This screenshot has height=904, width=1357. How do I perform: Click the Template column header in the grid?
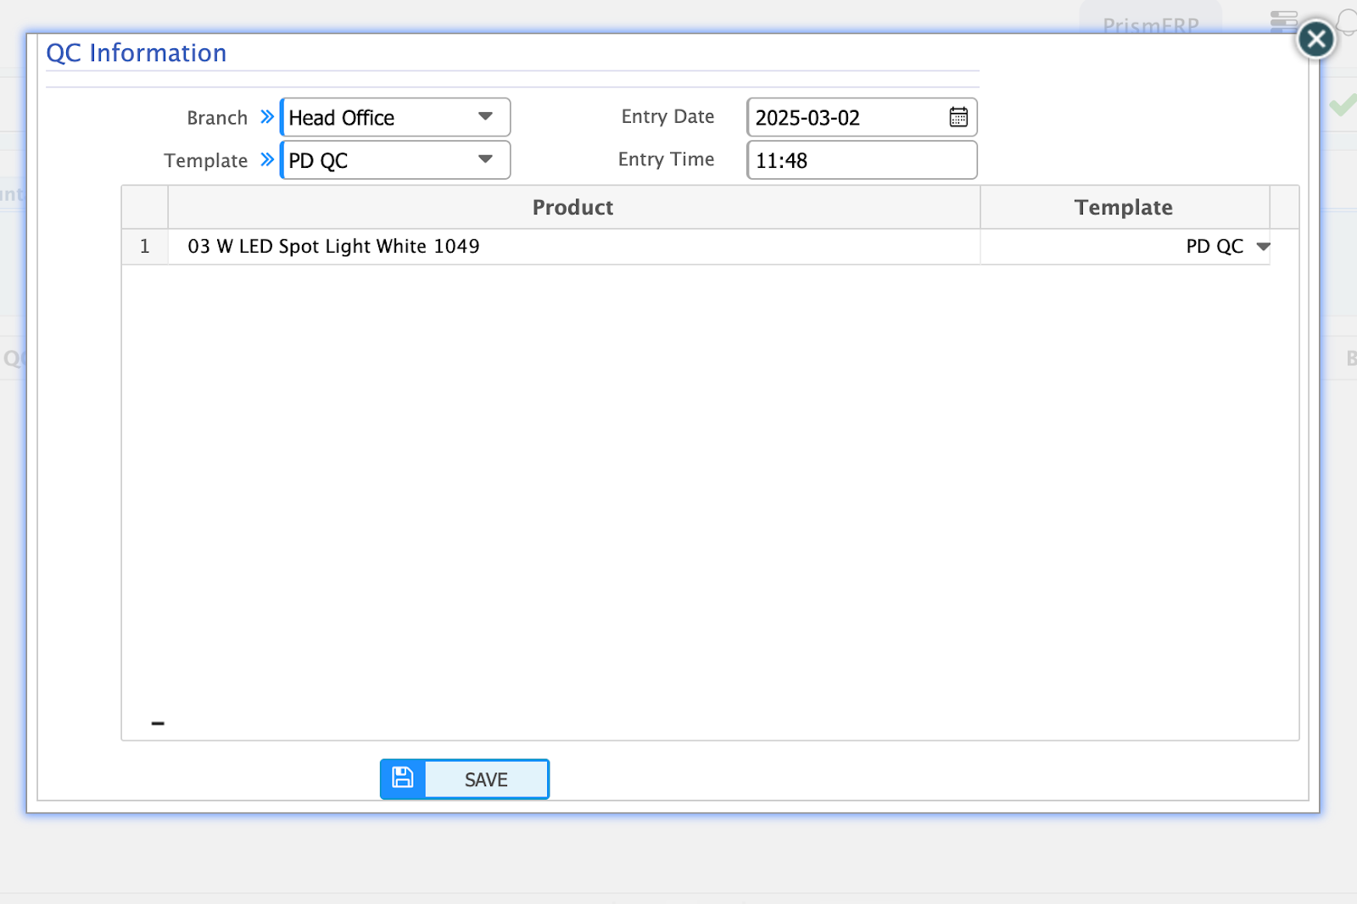1123,208
